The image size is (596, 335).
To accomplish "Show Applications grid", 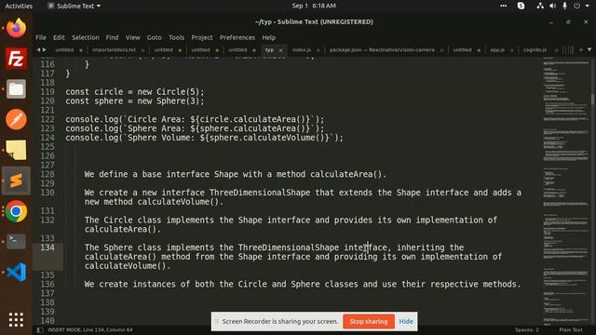I will coord(16,320).
